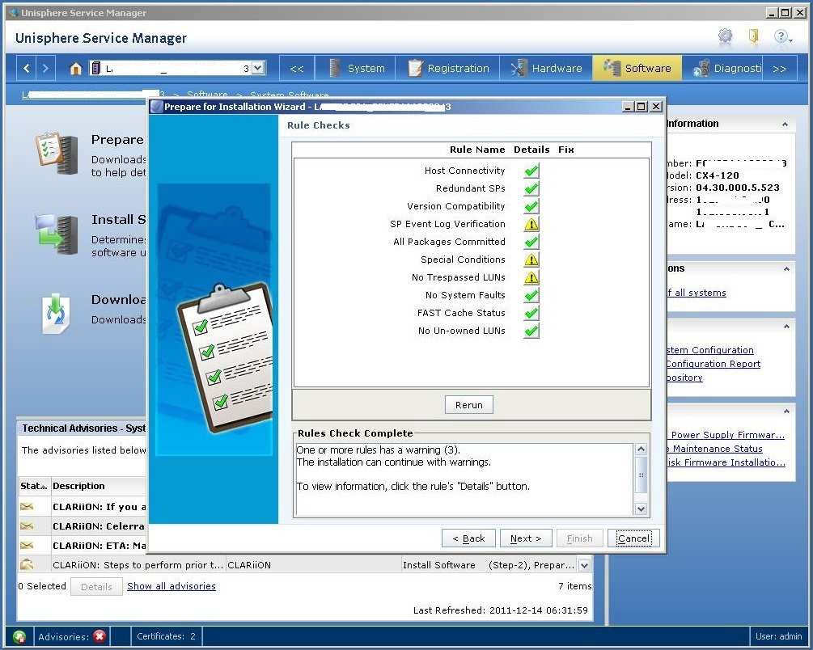
Task: Collapse the panel with 'all systems' link
Action: [786, 269]
